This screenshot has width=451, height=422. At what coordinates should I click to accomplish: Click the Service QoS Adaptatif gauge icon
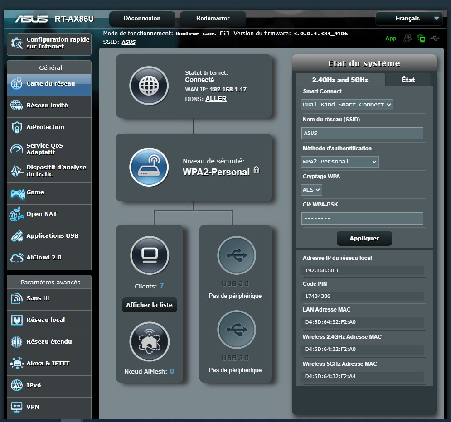(x=16, y=149)
